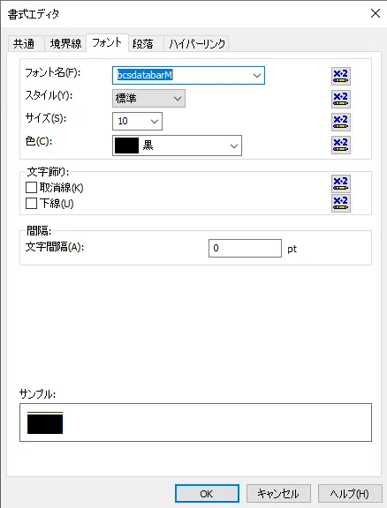Open formula editor for 色 row
Viewport: 387px width, 508px height.
[340, 145]
